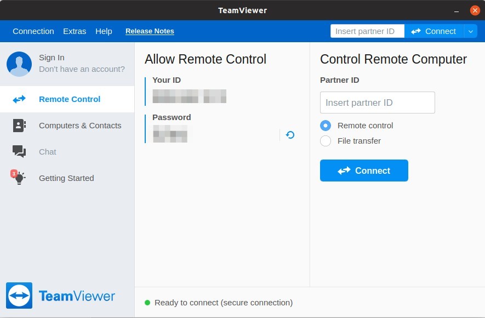Image resolution: width=485 pixels, height=318 pixels.
Task: Click the green ready status indicator dot
Action: (147, 303)
